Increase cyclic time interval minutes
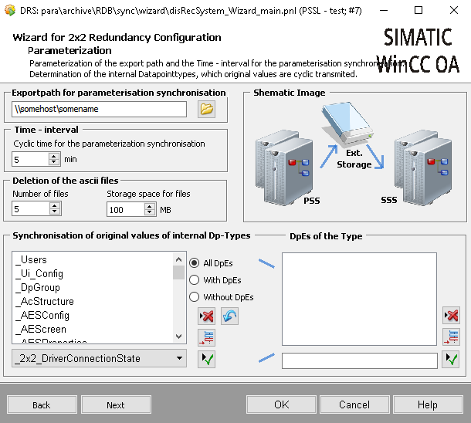 click(54, 156)
